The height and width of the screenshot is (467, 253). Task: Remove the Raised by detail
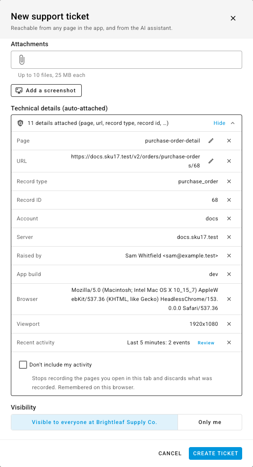pyautogui.click(x=229, y=256)
